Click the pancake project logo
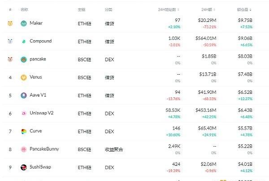 [24, 59]
